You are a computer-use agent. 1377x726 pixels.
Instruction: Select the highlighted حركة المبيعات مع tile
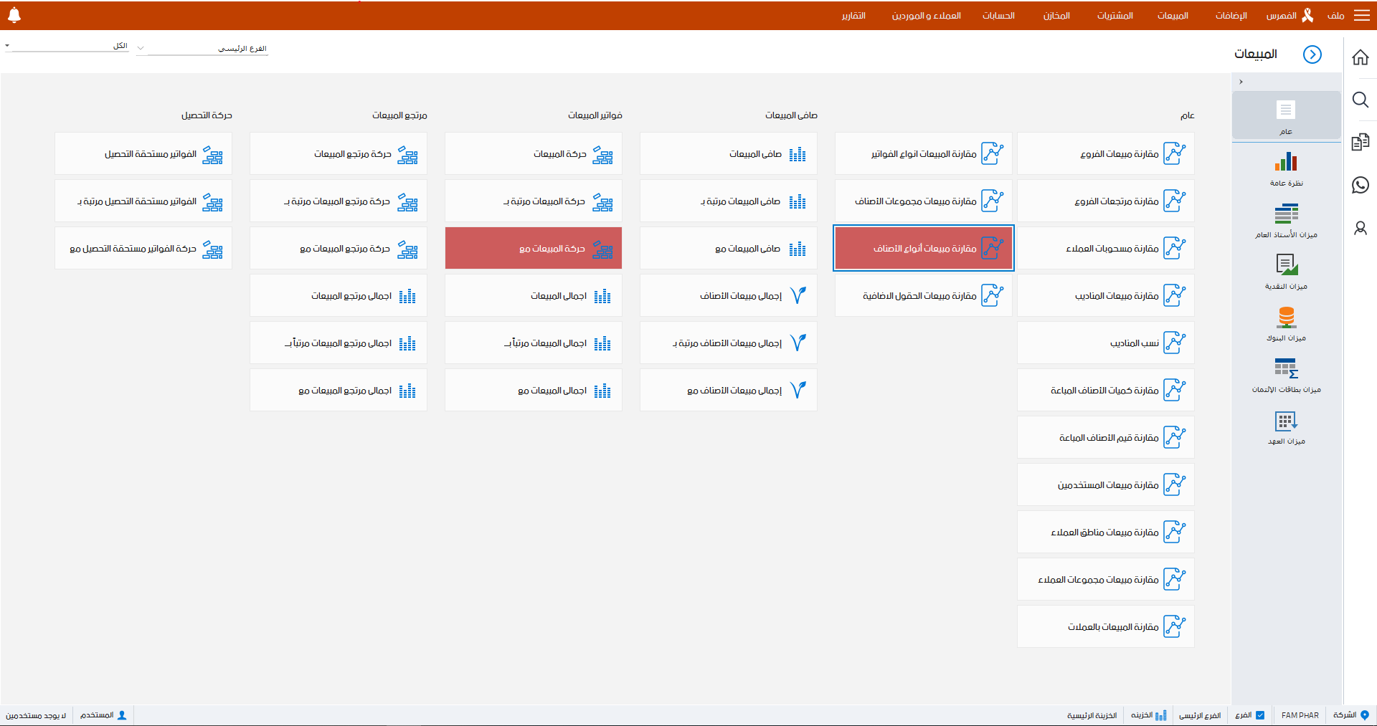point(533,248)
